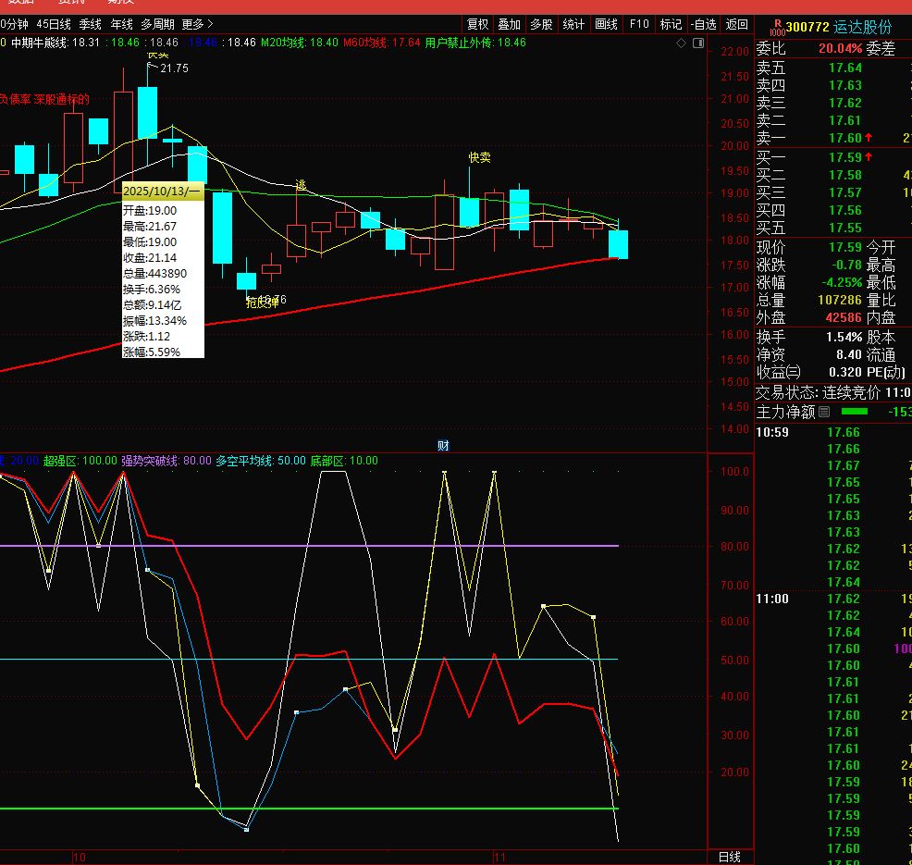Click the 总量 107286 value
The height and width of the screenshot is (865, 912).
tap(840, 300)
